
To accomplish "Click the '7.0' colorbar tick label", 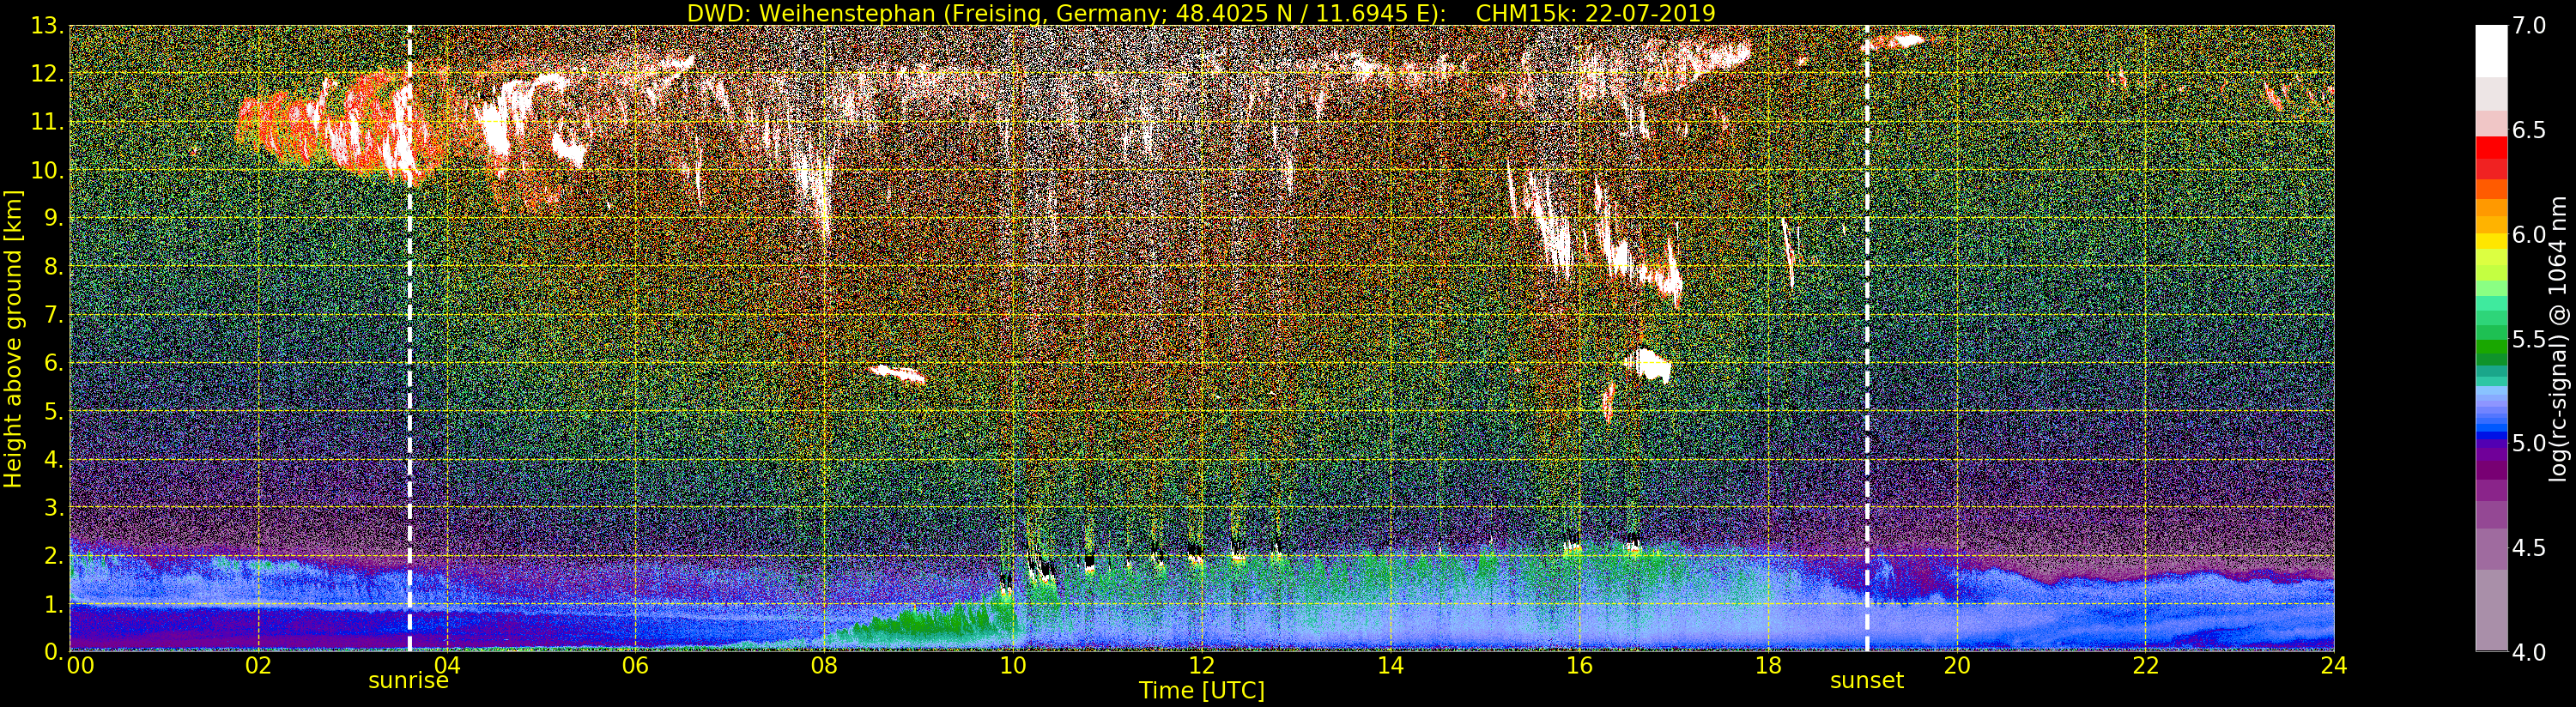I will [2529, 26].
